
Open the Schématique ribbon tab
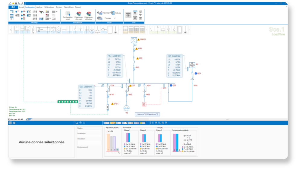tap(49, 7)
